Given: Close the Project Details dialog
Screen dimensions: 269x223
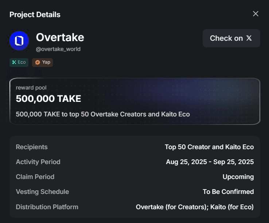Looking at the screenshot, I should 256,14.
